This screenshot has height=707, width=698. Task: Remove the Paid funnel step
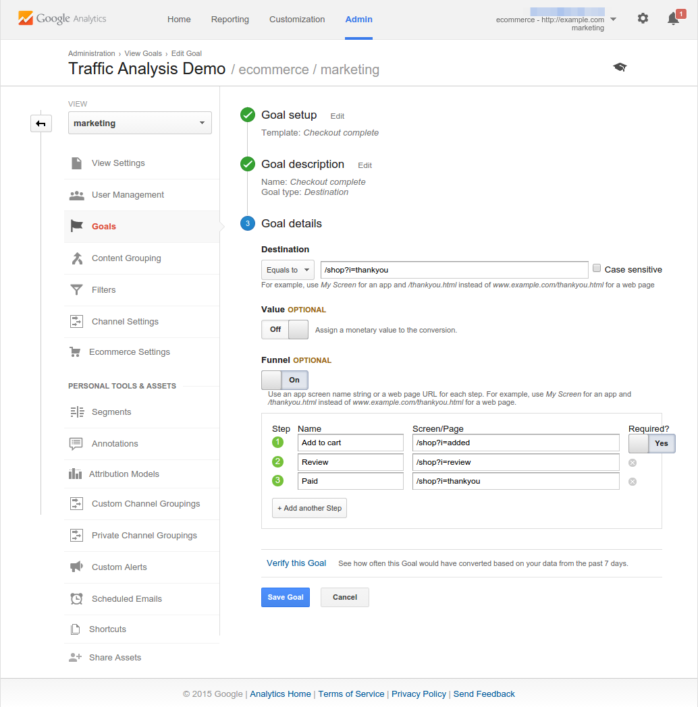pos(633,482)
